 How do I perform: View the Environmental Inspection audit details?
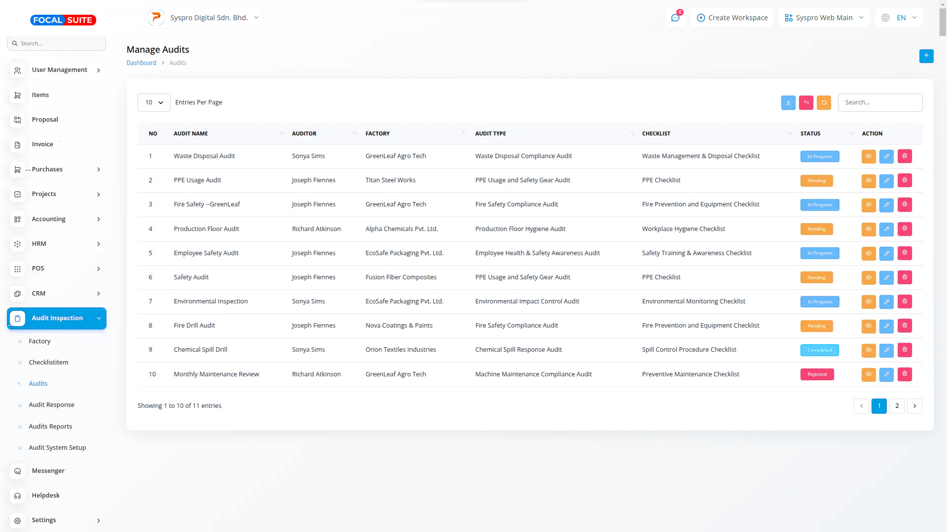868,301
